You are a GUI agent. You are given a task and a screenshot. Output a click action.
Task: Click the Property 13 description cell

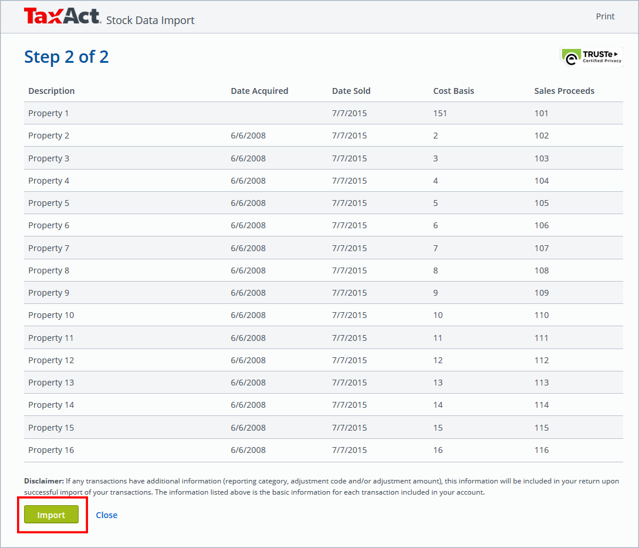point(51,383)
